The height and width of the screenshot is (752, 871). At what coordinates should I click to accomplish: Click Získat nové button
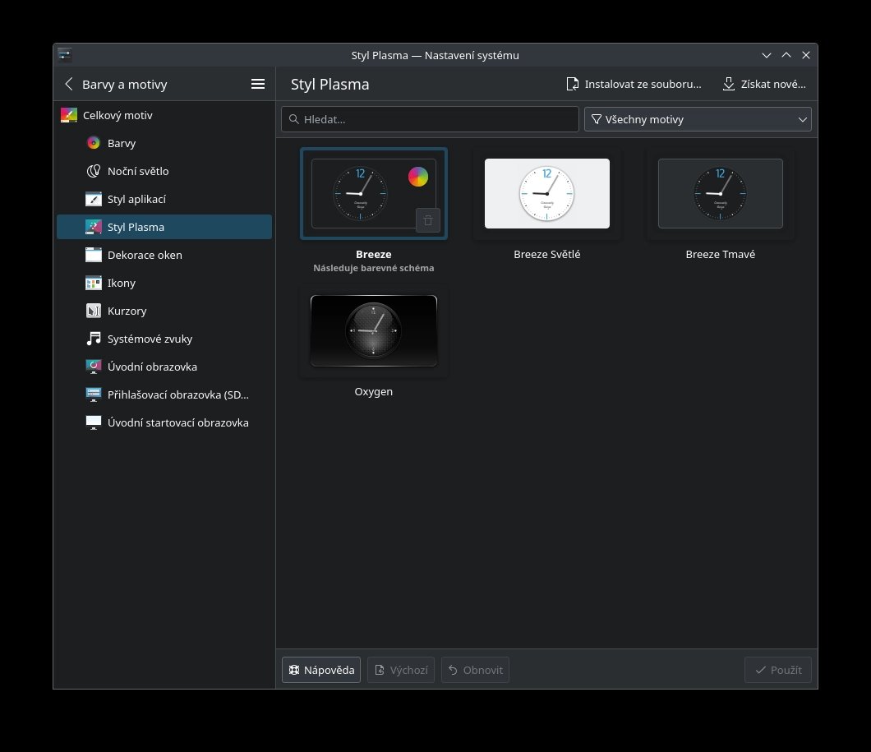tap(764, 84)
